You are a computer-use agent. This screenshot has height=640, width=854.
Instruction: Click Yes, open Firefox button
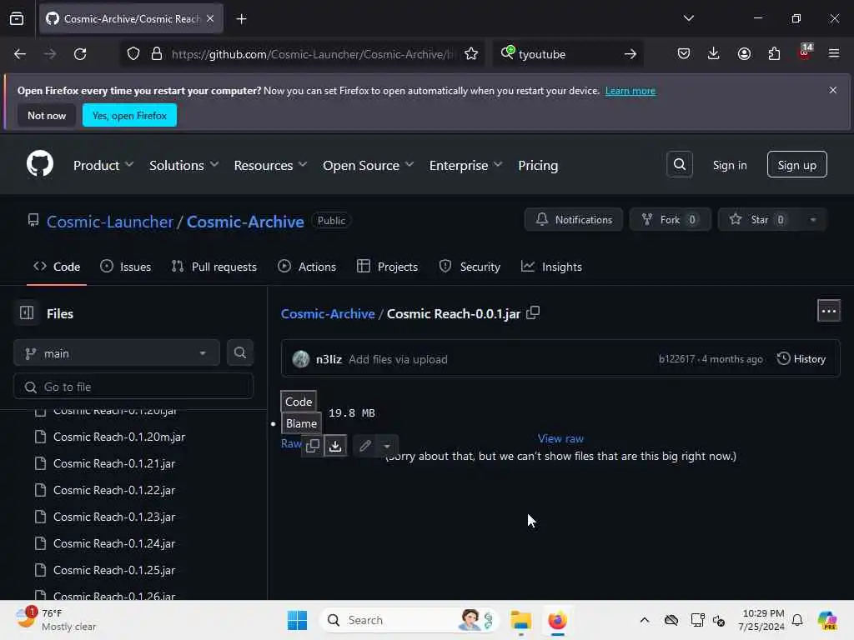[x=129, y=115]
